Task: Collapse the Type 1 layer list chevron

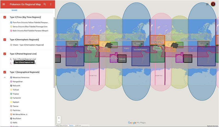Action: 5,77
